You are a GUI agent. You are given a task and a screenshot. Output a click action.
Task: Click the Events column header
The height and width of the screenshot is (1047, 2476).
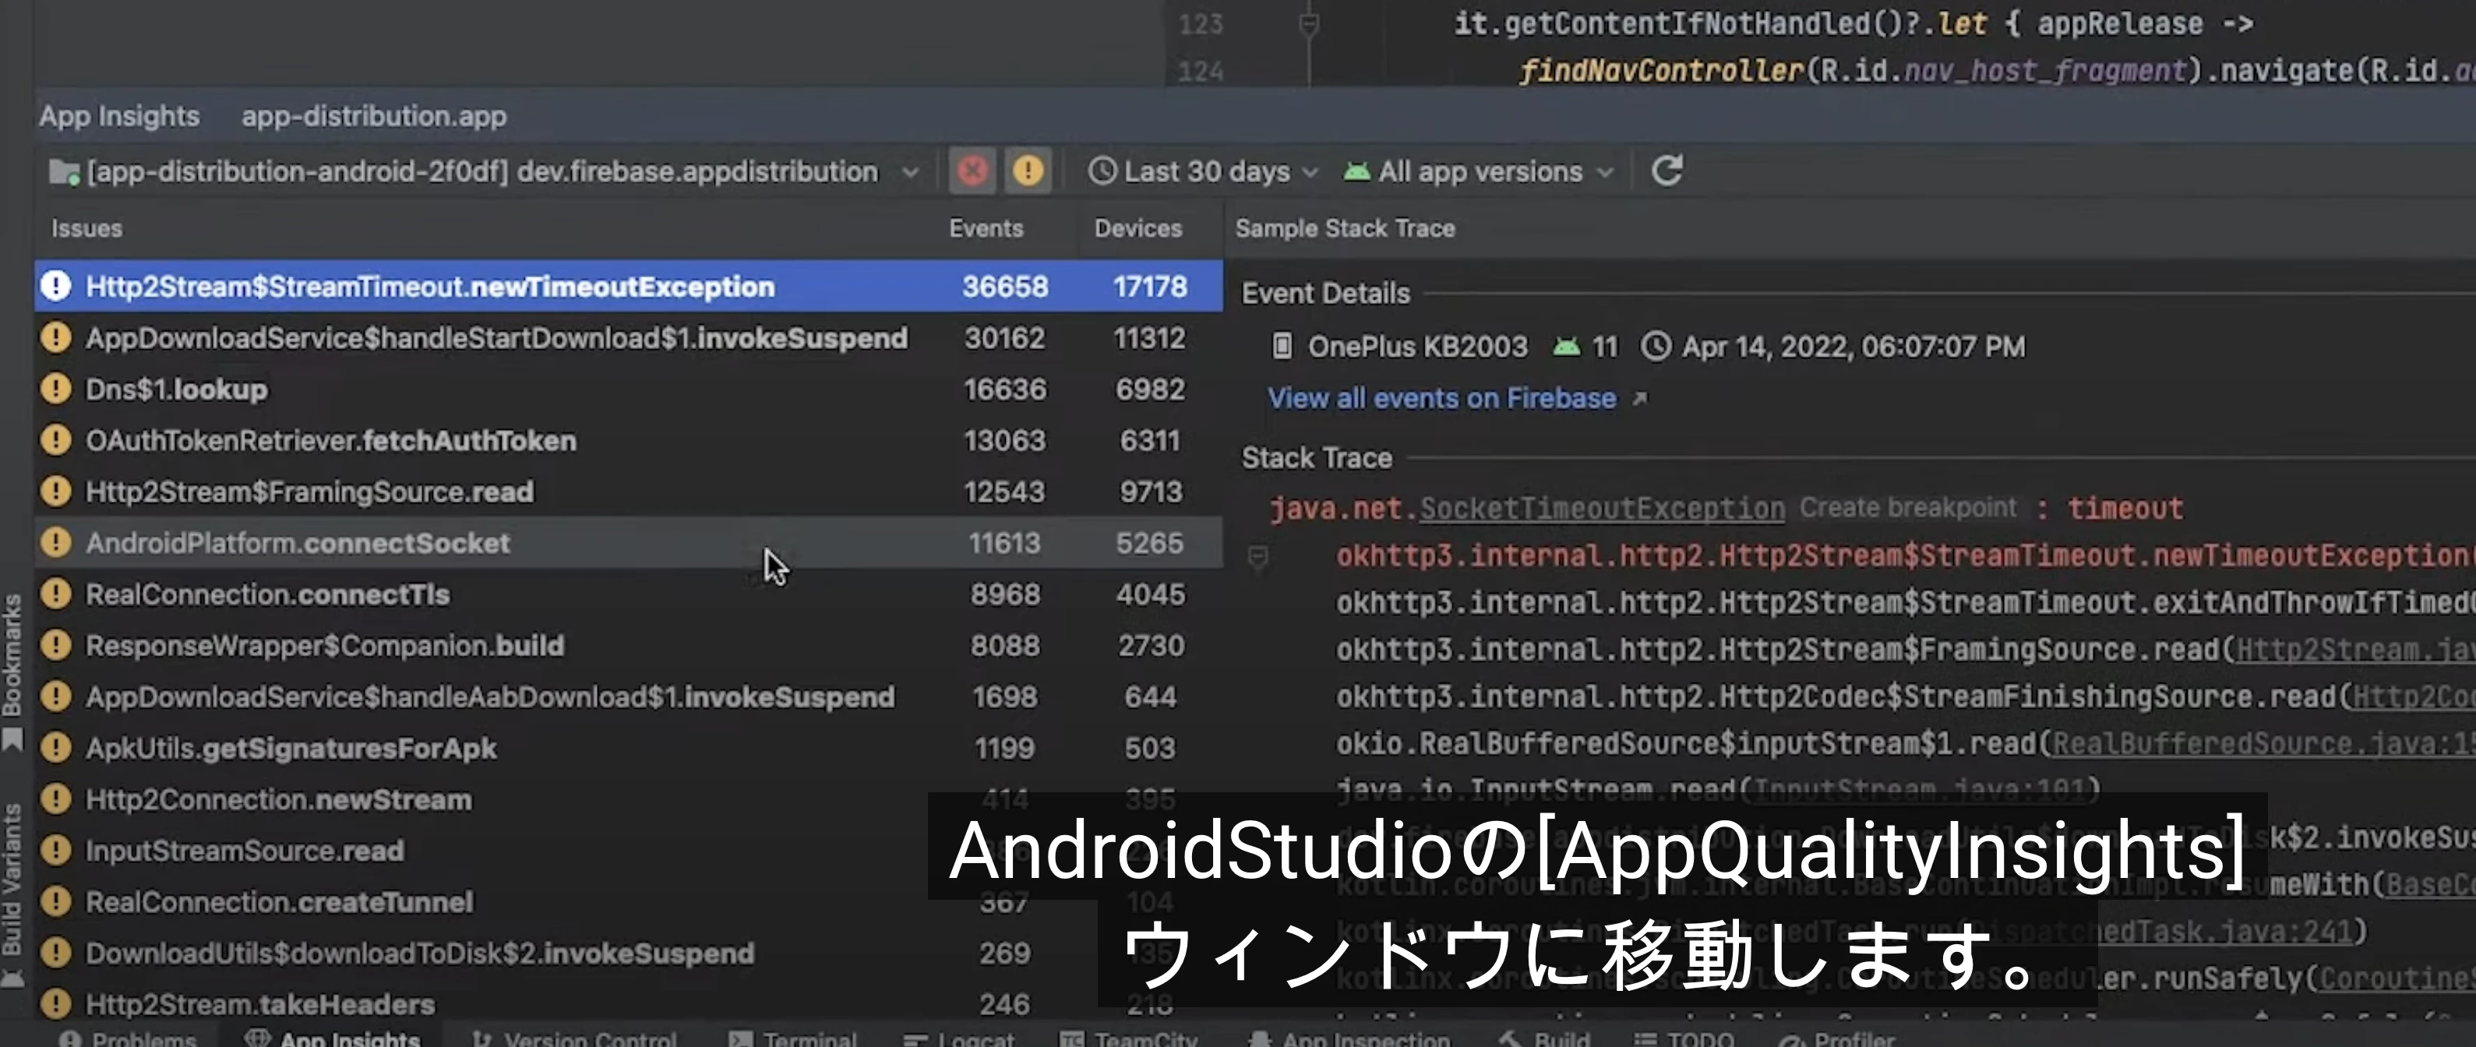tap(986, 227)
